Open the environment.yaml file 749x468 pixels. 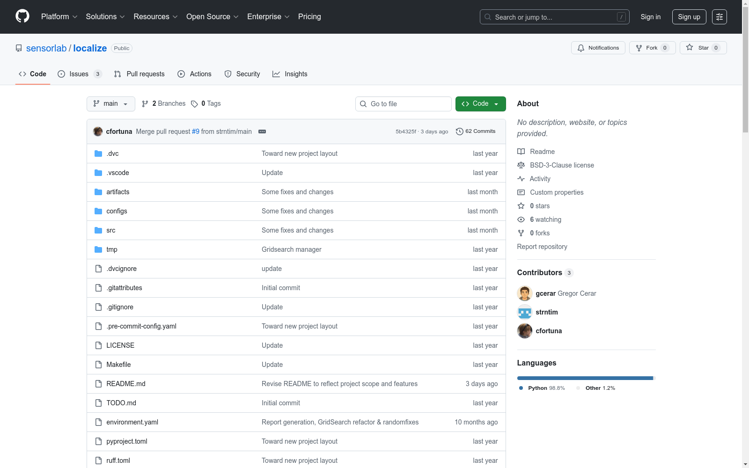pos(132,422)
